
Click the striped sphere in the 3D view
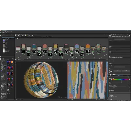tap(41, 80)
